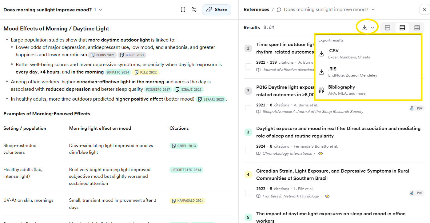Click the journal book icon for Frontiers in Network Physiology
Viewport: 430px width, 223px height.
(x=258, y=196)
